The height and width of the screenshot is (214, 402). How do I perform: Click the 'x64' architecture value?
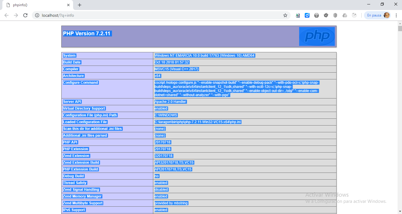point(158,76)
